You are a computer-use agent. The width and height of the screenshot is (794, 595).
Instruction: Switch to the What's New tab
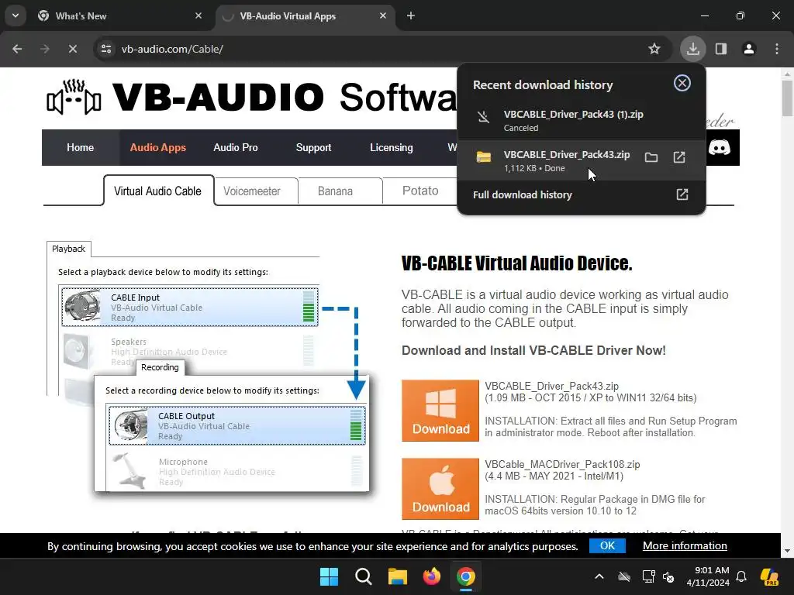120,15
